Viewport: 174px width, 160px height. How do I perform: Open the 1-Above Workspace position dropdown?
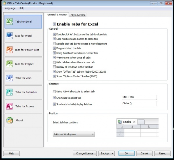[x=74, y=134]
